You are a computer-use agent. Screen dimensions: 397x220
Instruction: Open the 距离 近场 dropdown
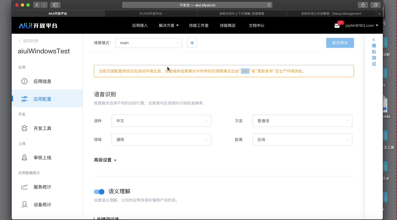pos(302,140)
